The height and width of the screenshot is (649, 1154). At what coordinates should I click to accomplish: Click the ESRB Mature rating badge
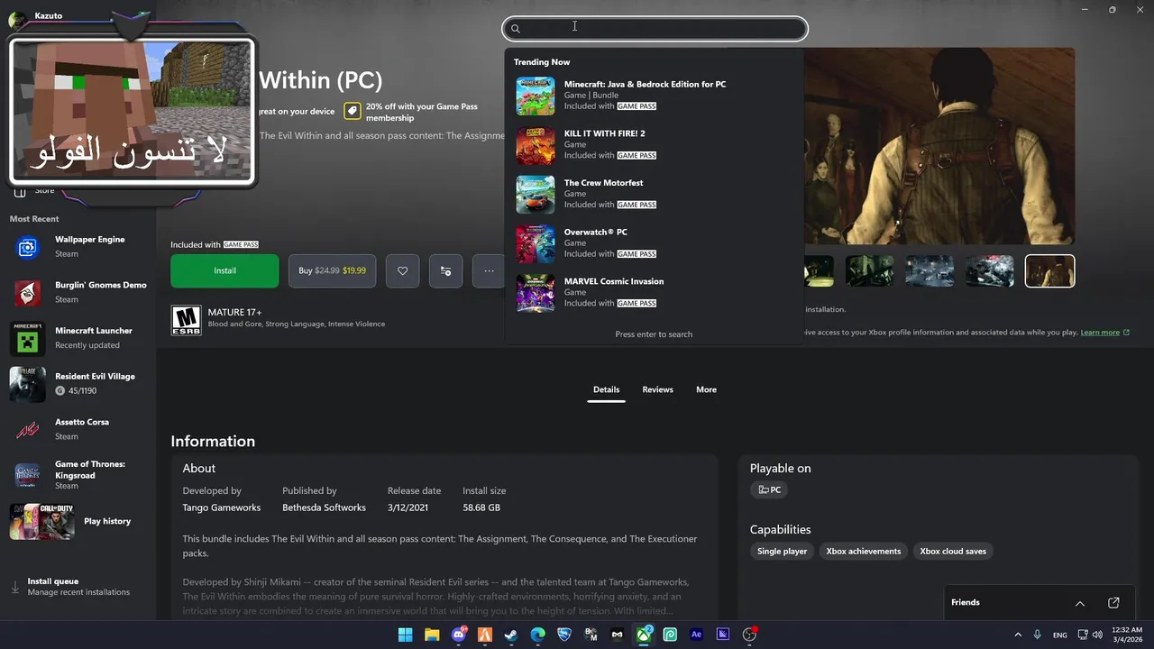click(x=187, y=320)
